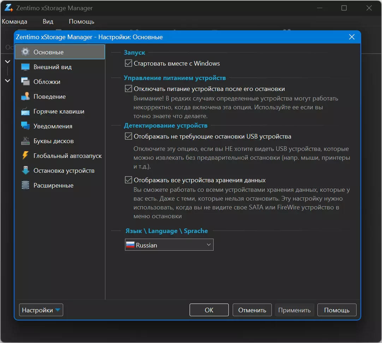Open the Уведомления notifications icon
The height and width of the screenshot is (343, 382).
tap(25, 126)
